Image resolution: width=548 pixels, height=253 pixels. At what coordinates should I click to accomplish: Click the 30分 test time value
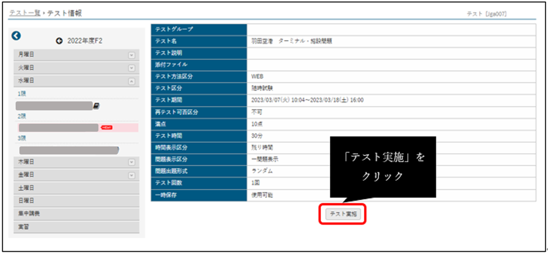pos(257,136)
